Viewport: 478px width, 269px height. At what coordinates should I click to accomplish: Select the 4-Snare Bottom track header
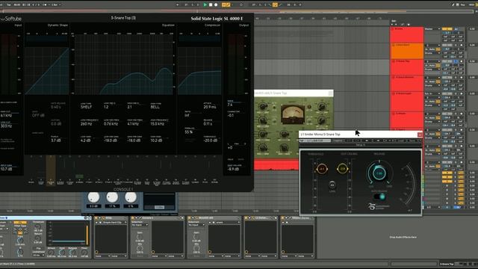[x=406, y=83]
